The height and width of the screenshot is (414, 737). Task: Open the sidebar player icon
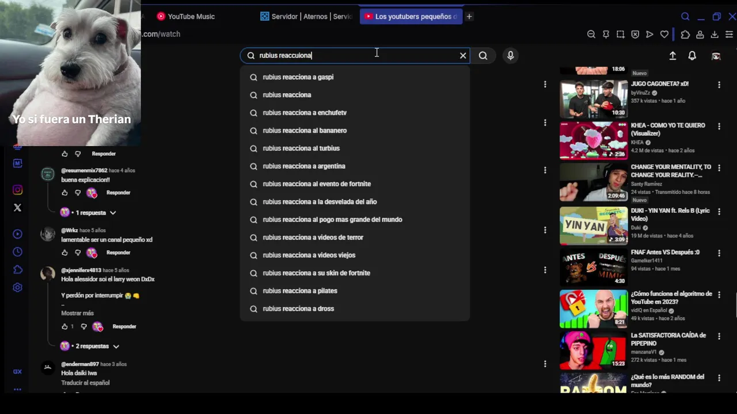17,234
